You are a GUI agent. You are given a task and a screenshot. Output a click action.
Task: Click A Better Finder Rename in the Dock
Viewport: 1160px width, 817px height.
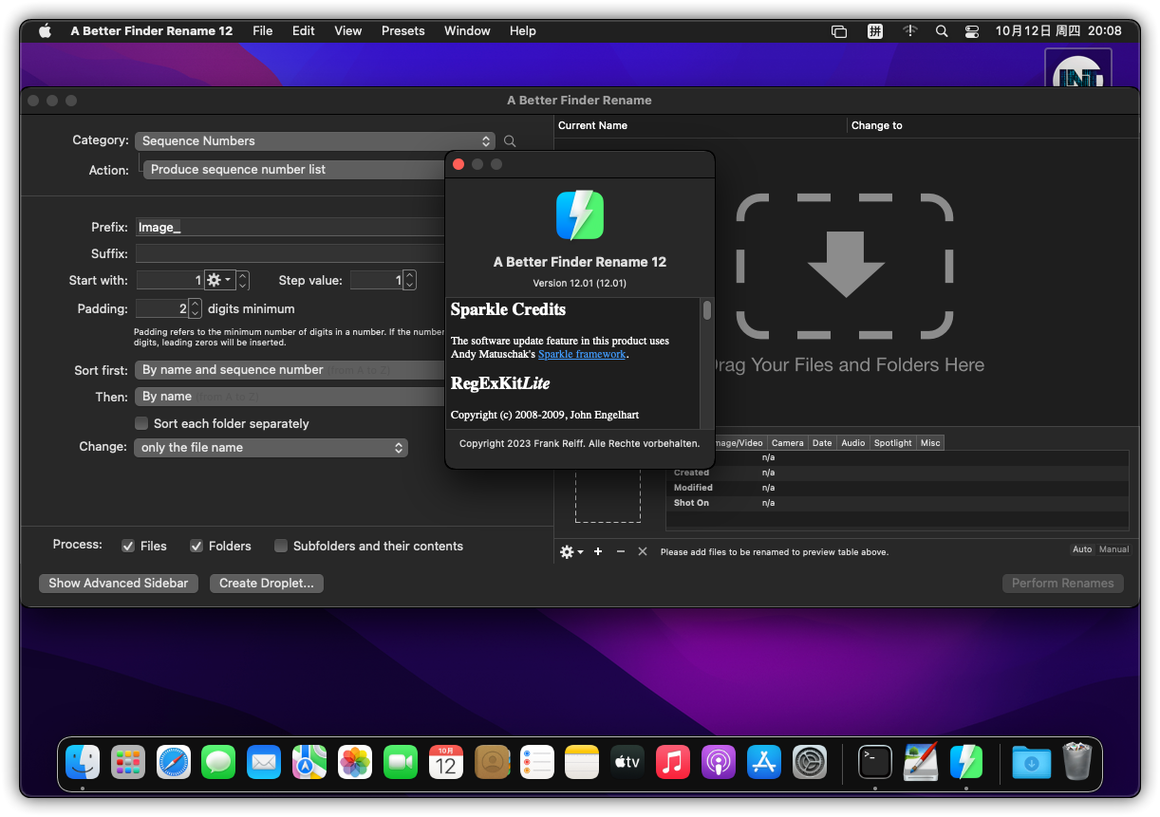point(966,762)
